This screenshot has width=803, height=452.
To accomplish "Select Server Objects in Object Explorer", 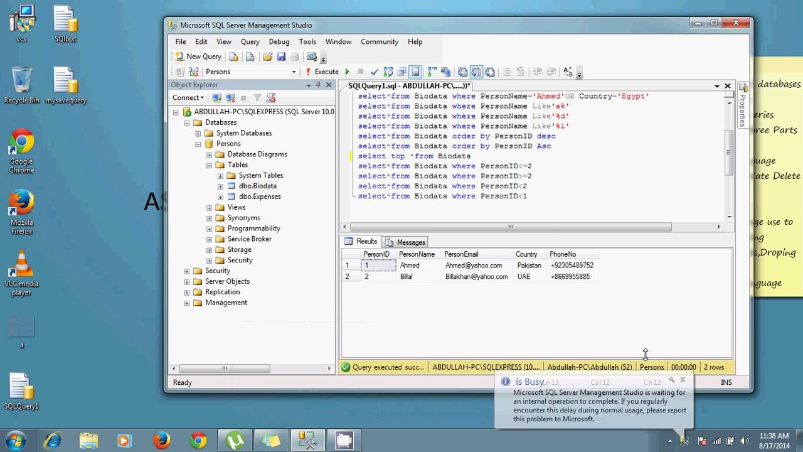I will point(227,281).
